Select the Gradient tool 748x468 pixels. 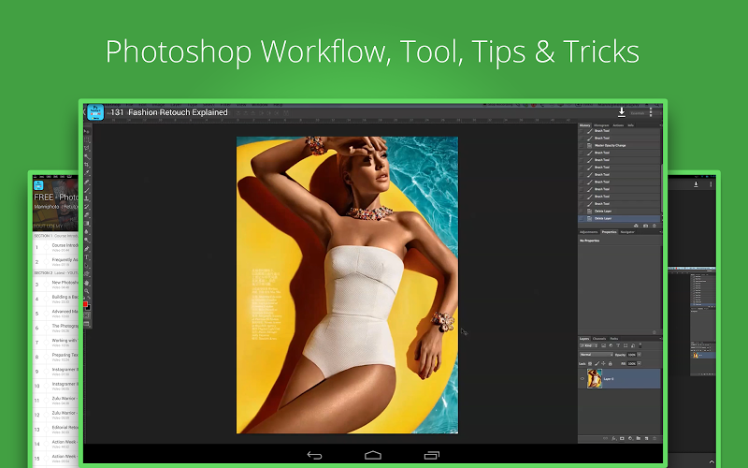tap(87, 223)
